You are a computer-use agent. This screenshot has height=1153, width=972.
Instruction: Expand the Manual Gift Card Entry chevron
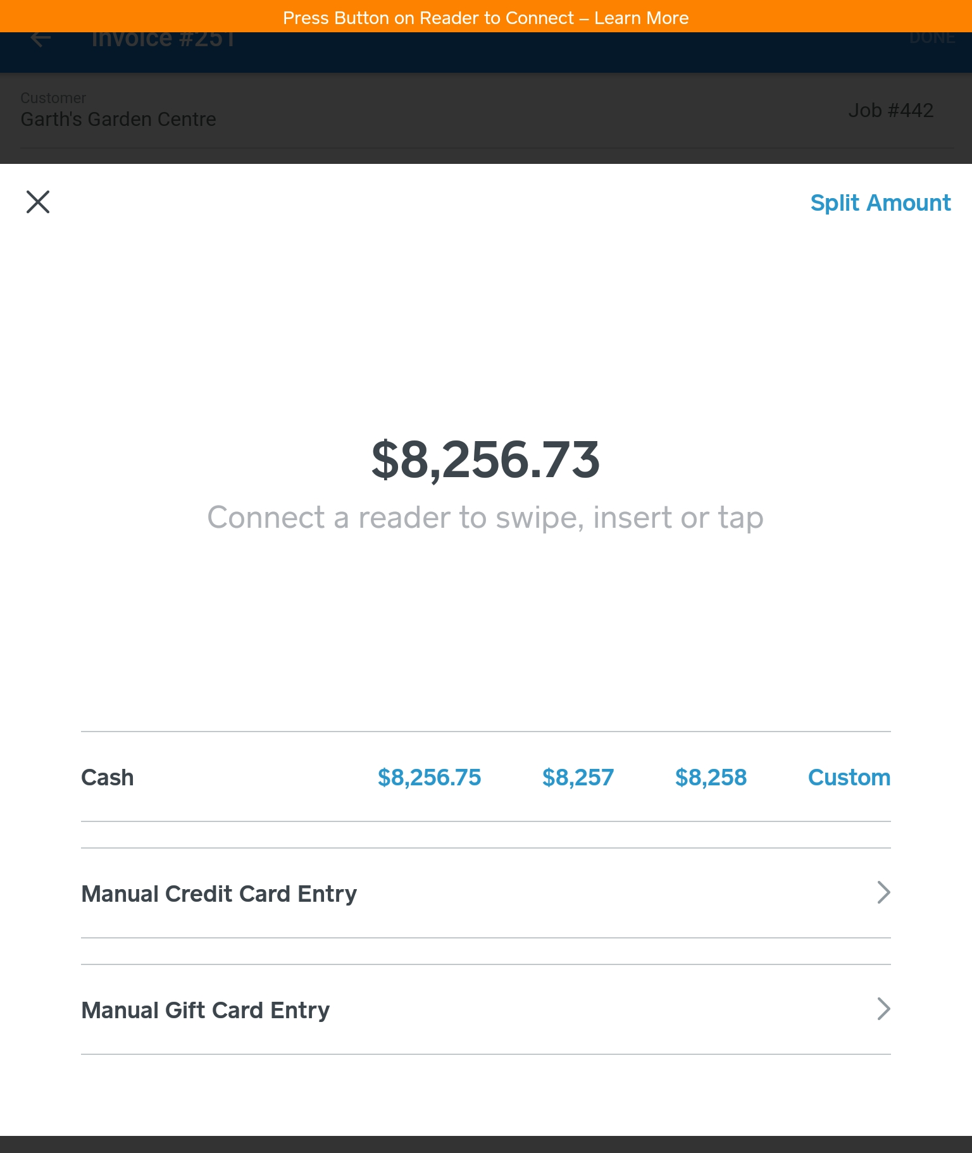(883, 1009)
